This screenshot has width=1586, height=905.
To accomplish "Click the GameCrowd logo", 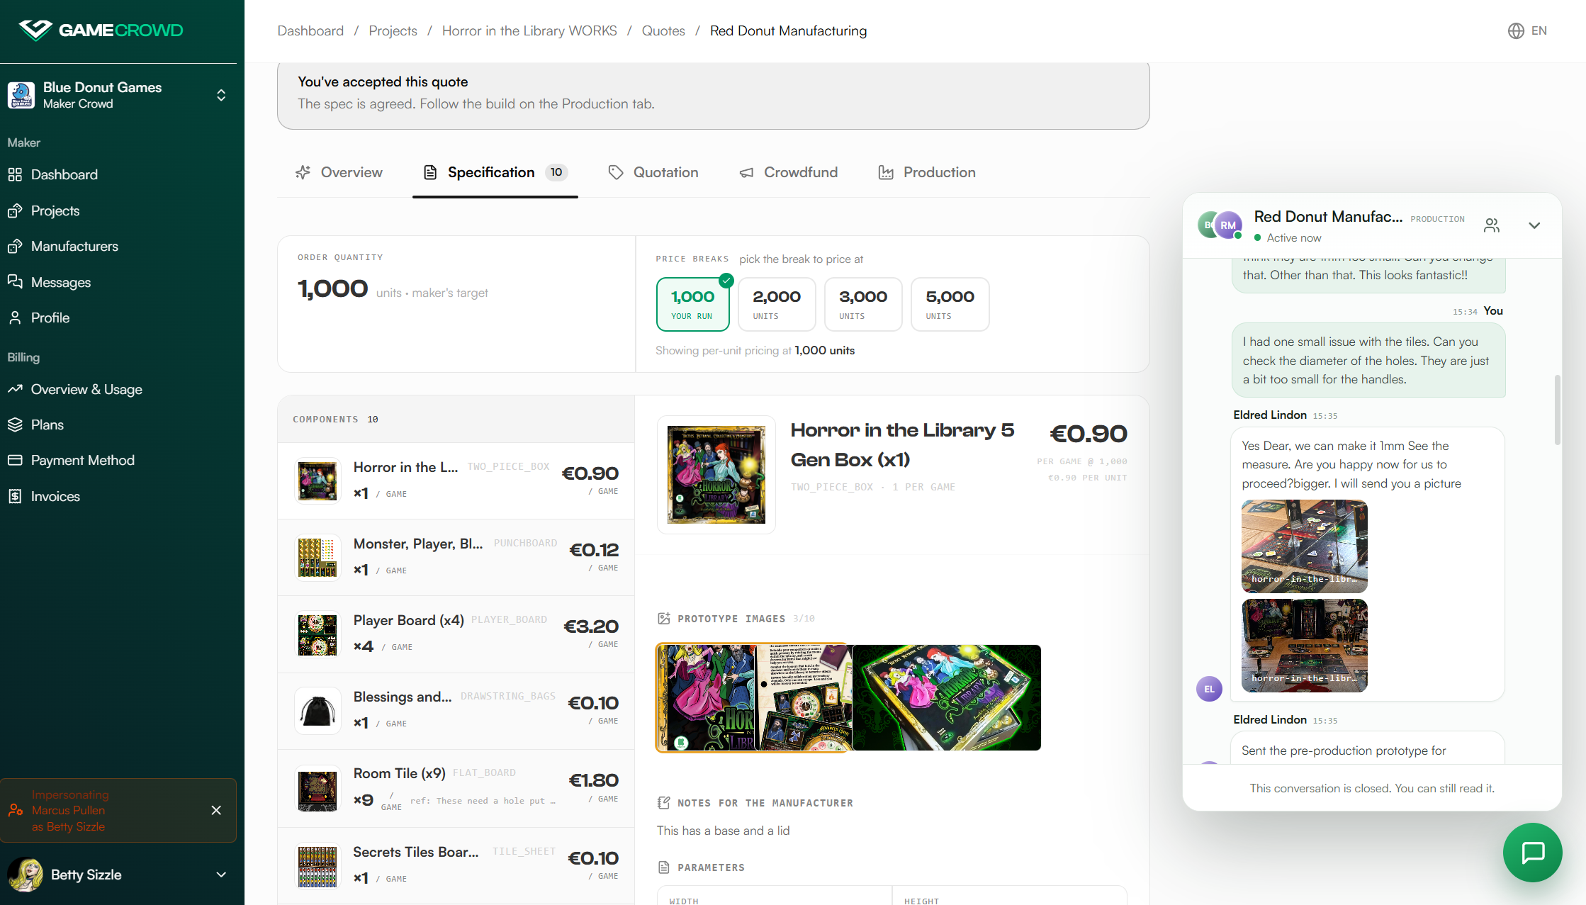I will click(x=101, y=30).
